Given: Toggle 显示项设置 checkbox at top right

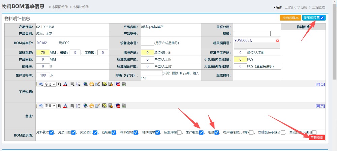Looking at the screenshot, I should click(322, 18).
